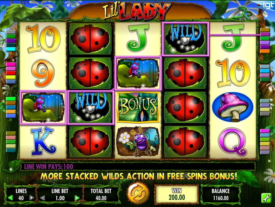Click the IGT logo
This screenshot has width=275, height=207.
pyautogui.click(x=268, y=5)
